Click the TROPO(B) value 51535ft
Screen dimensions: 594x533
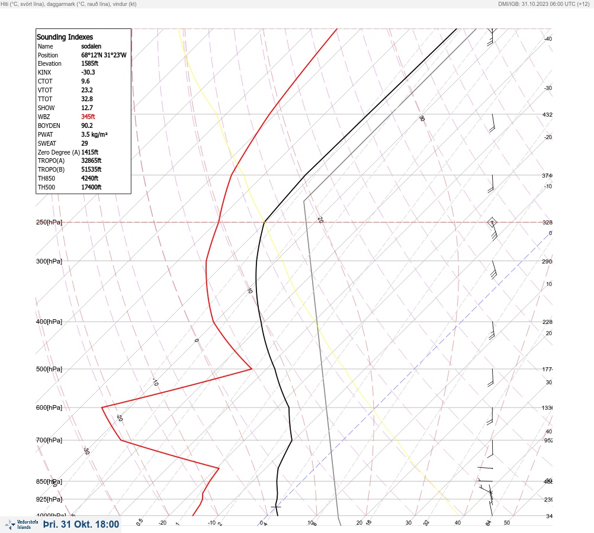[91, 169]
